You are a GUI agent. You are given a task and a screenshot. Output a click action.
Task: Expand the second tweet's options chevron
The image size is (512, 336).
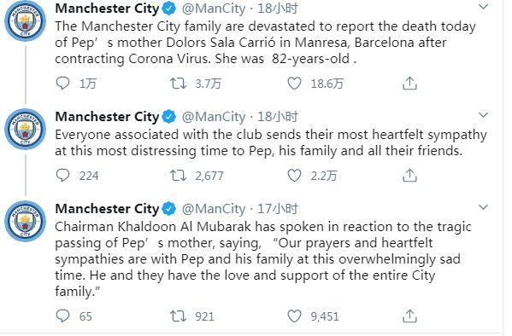tap(483, 115)
